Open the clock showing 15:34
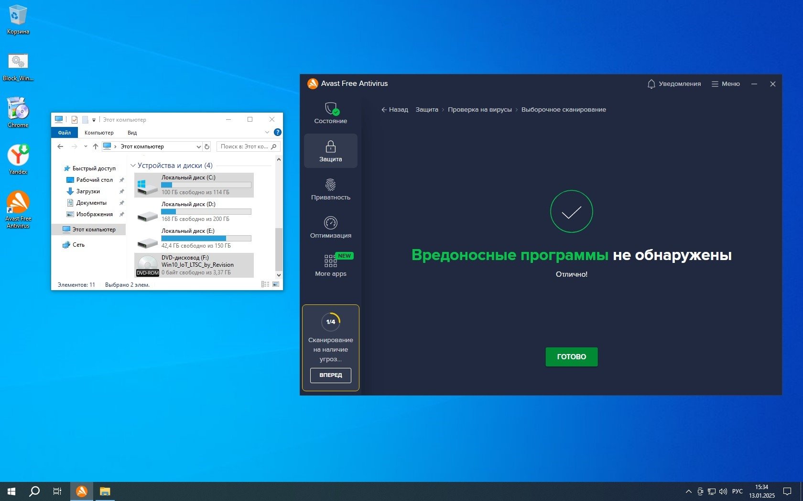 762,491
